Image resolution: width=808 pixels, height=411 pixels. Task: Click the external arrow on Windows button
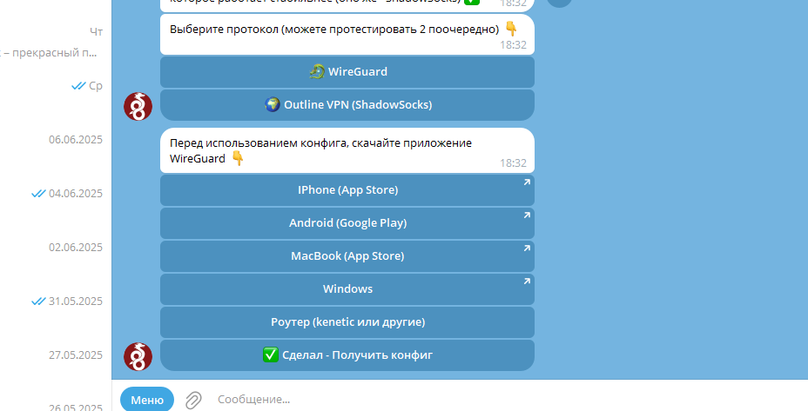pos(527,281)
